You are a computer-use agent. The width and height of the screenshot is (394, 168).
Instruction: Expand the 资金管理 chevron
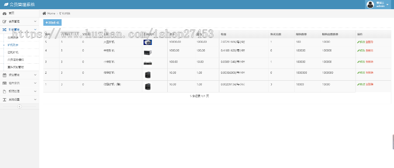click(x=35, y=75)
